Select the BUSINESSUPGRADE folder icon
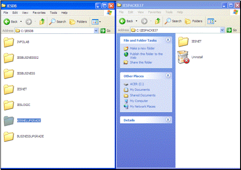241x170 pixels. tap(8, 137)
